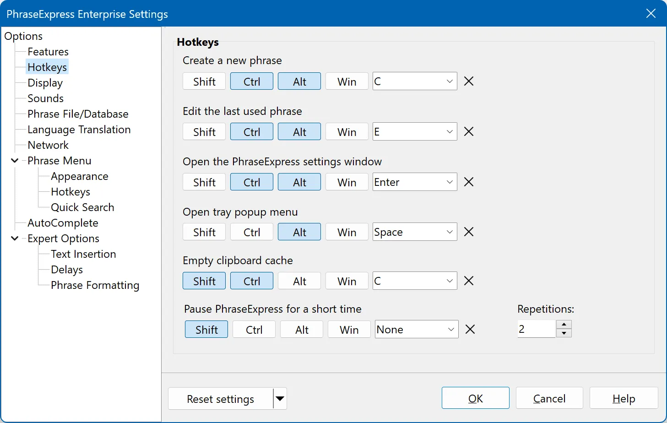
Task: Select AutoComplete in the options tree
Action: coord(63,222)
